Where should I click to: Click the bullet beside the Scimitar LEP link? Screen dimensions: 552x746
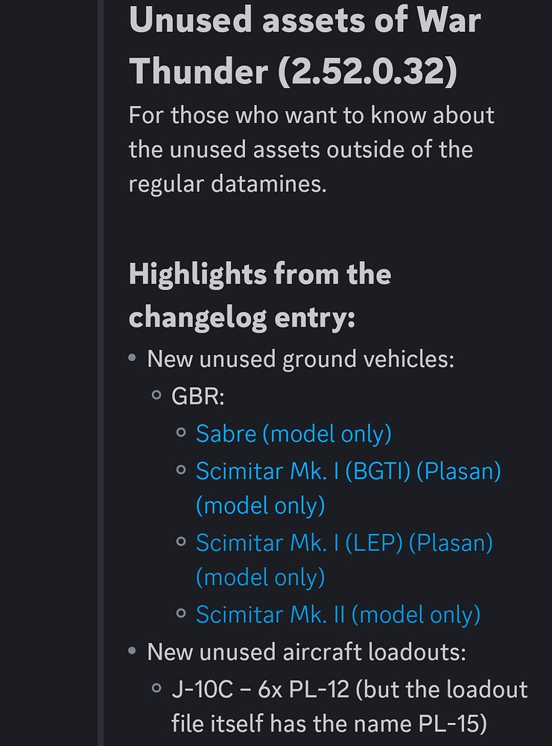click(x=181, y=542)
